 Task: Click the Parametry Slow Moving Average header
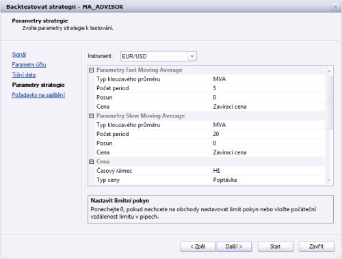(140, 116)
